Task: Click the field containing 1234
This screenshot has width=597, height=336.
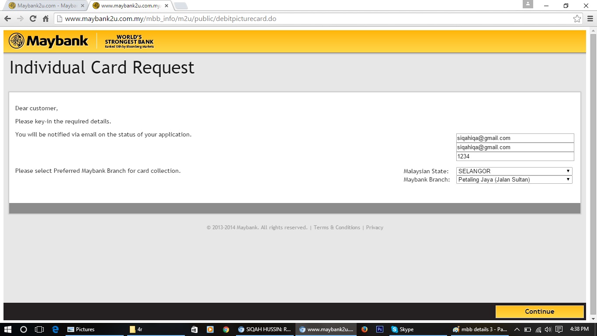Action: click(515, 156)
